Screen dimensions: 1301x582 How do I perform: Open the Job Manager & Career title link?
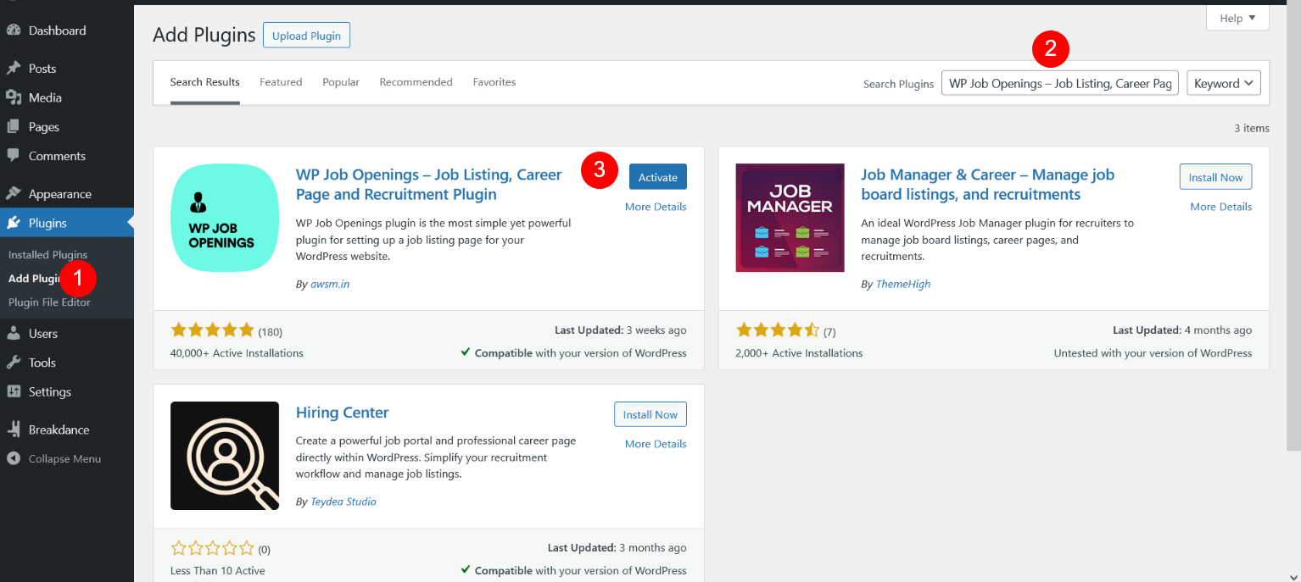pos(987,185)
